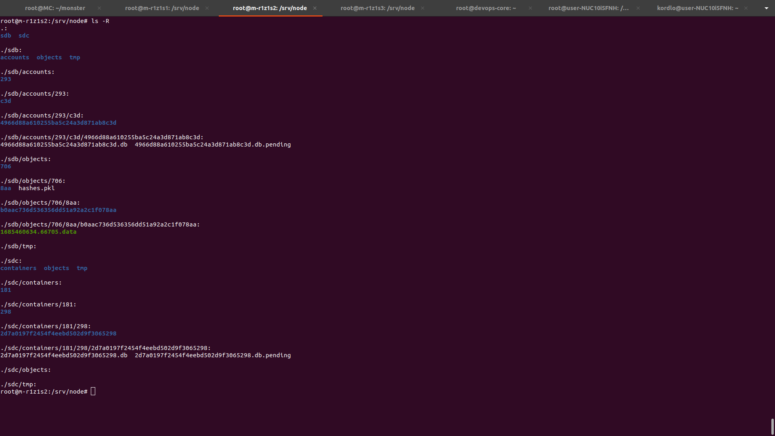Screen dimensions: 775x436
Task: Open the tab list dropdown arrow
Action: pyautogui.click(x=766, y=8)
